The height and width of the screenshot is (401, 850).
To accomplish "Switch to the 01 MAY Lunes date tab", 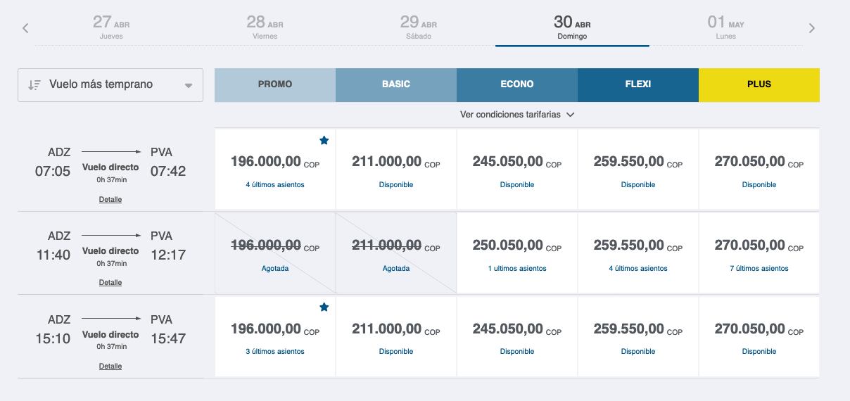I will [x=725, y=27].
